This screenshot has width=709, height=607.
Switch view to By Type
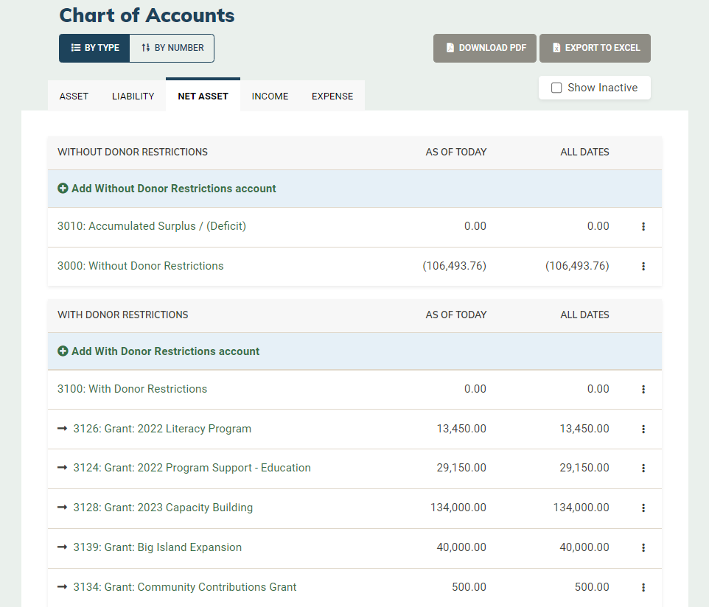pyautogui.click(x=95, y=48)
